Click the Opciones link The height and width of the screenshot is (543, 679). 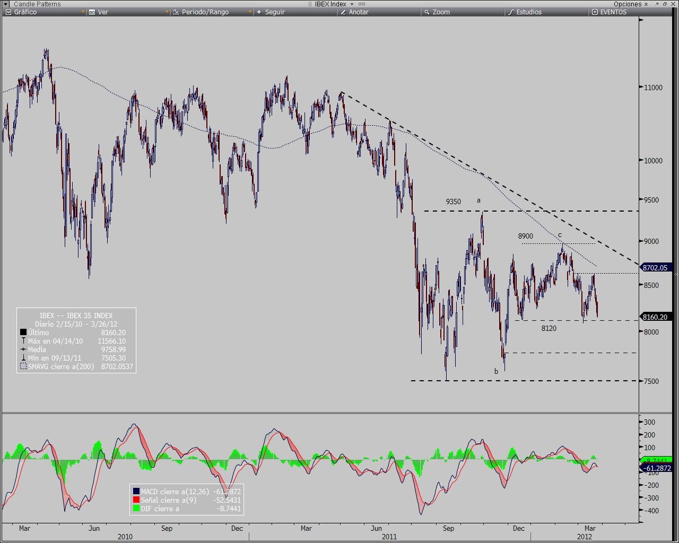point(628,4)
